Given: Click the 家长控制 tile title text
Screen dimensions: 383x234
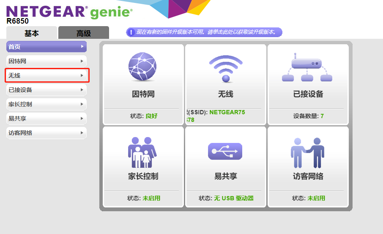Looking at the screenshot, I should tap(143, 176).
